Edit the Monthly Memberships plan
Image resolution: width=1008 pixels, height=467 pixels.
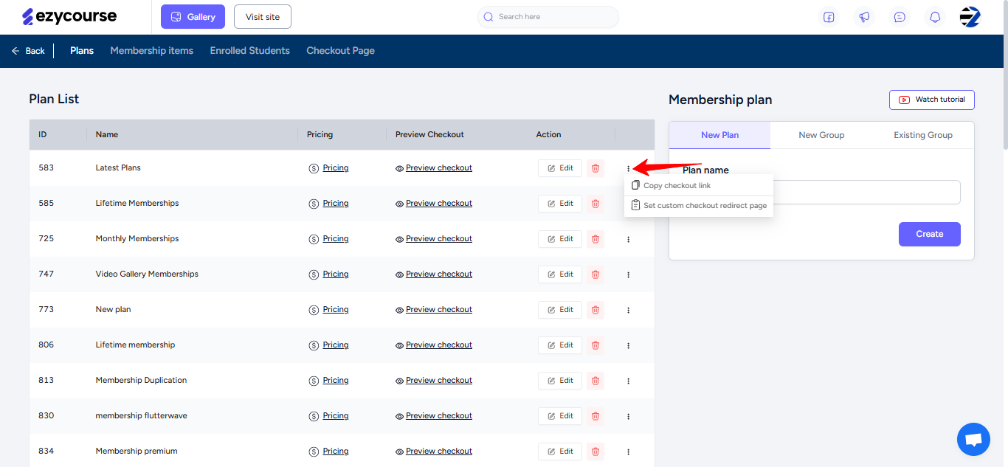click(560, 239)
